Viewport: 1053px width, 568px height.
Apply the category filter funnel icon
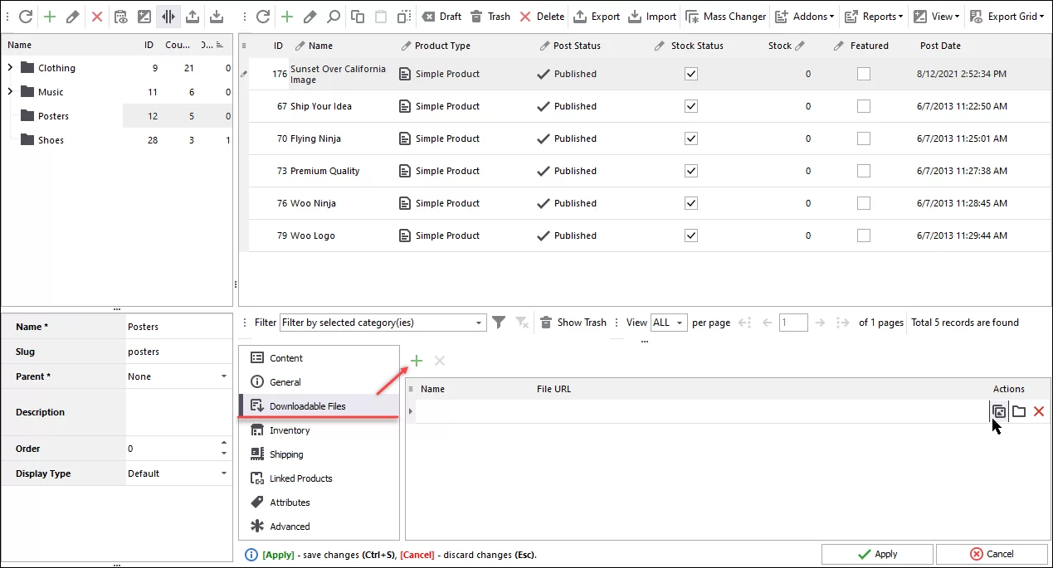[x=499, y=322]
